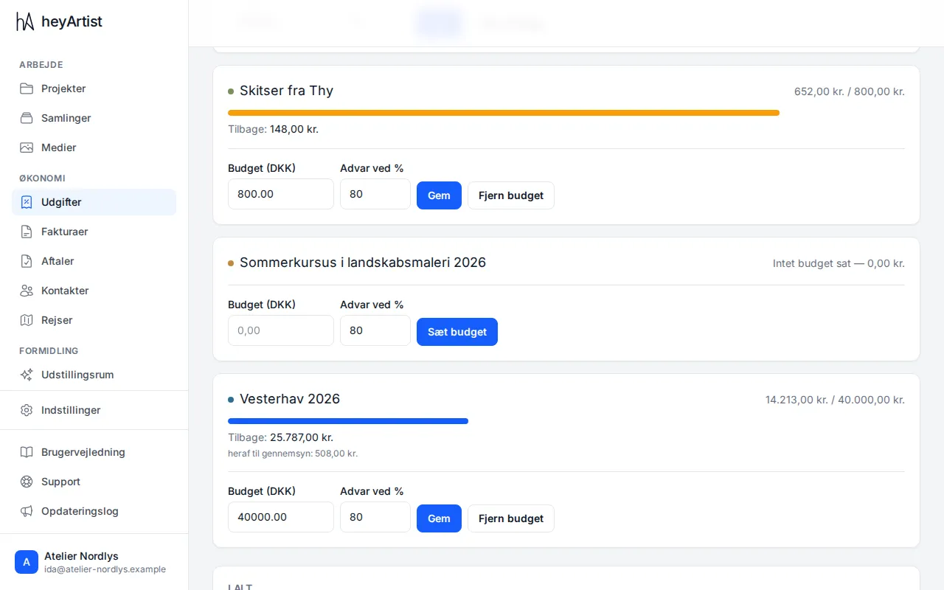Click the Atelier Nordlys avatar badge
This screenshot has height=590, width=944.
click(x=27, y=562)
